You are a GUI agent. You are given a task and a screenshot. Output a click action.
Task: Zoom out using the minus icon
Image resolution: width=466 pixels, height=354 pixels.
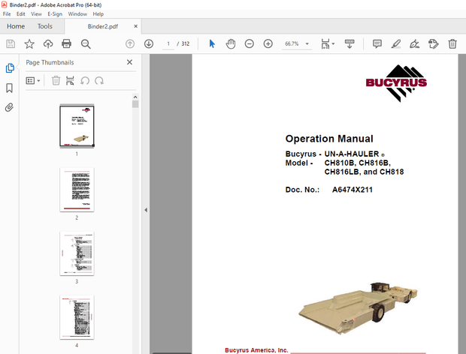coord(249,44)
